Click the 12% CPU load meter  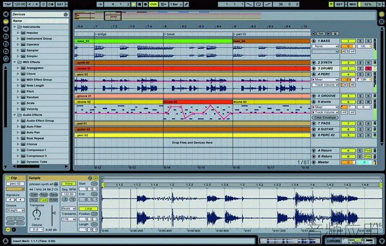pos(367,4)
